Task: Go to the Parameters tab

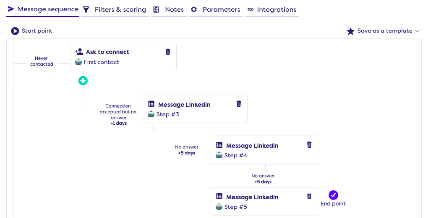Action: click(x=216, y=10)
